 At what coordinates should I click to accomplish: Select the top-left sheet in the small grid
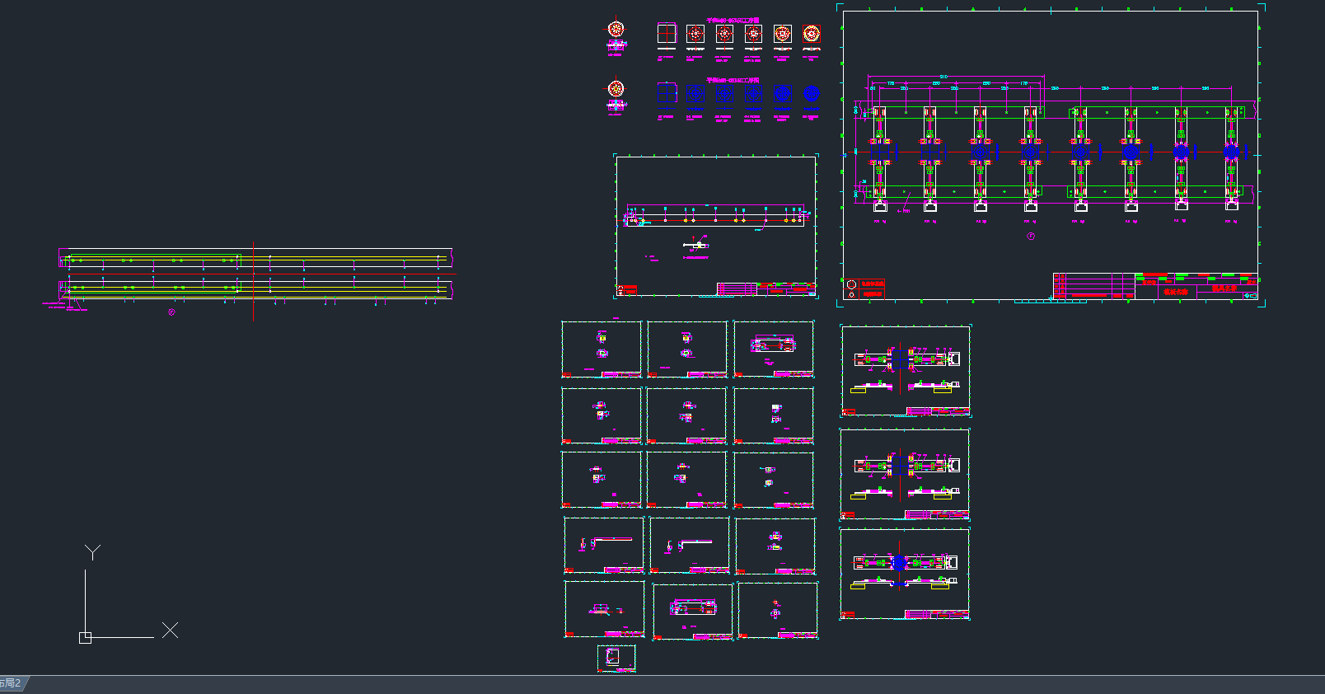[x=602, y=349]
